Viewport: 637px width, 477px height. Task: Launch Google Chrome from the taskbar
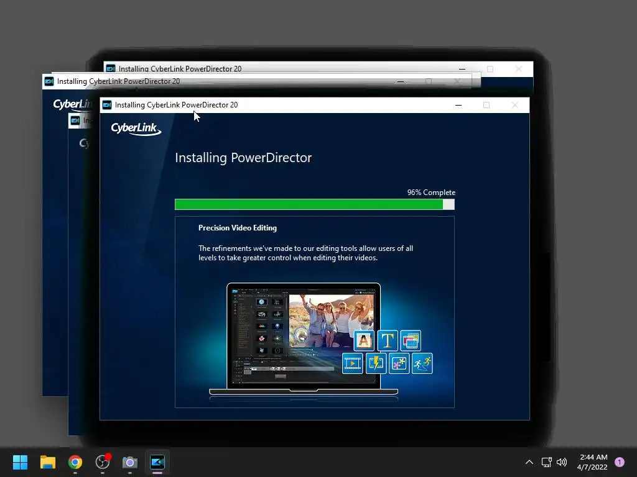click(x=75, y=461)
